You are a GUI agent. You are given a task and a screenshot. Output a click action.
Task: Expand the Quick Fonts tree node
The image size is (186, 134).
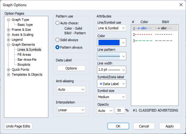pyautogui.click(x=9, y=69)
